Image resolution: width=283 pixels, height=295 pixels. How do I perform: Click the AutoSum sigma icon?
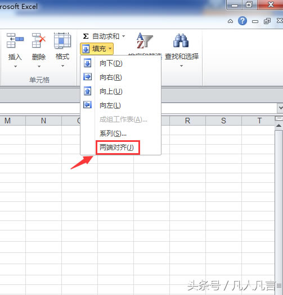pyautogui.click(x=86, y=36)
